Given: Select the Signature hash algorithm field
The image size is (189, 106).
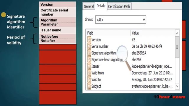Looking at the screenshot, I should coord(131,59).
